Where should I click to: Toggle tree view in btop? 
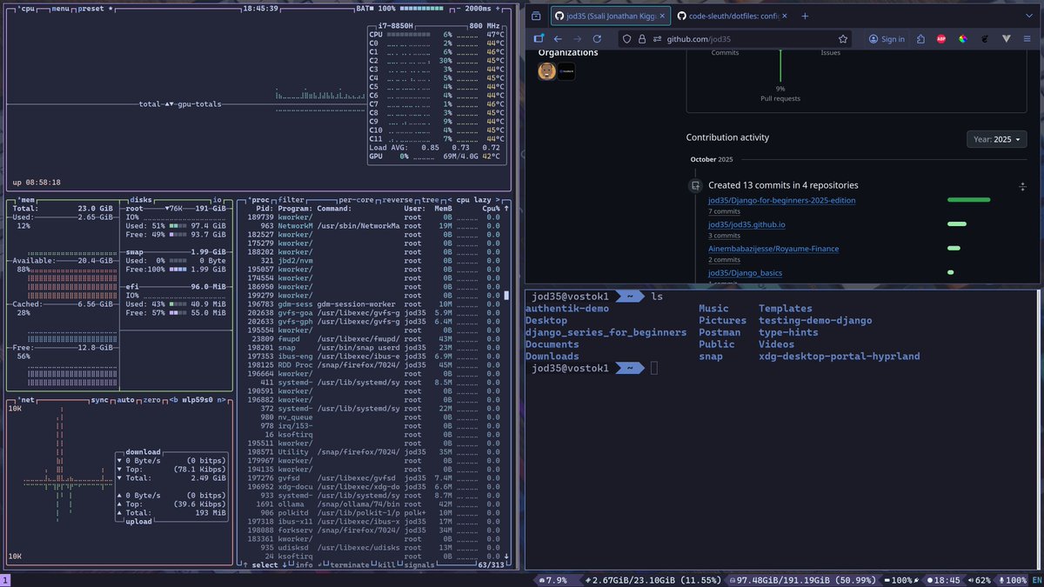tap(432, 199)
